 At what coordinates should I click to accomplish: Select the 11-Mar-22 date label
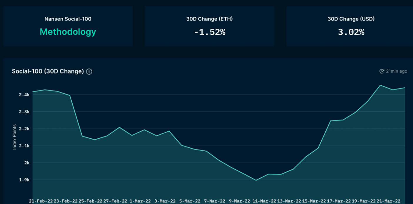[x=264, y=201]
